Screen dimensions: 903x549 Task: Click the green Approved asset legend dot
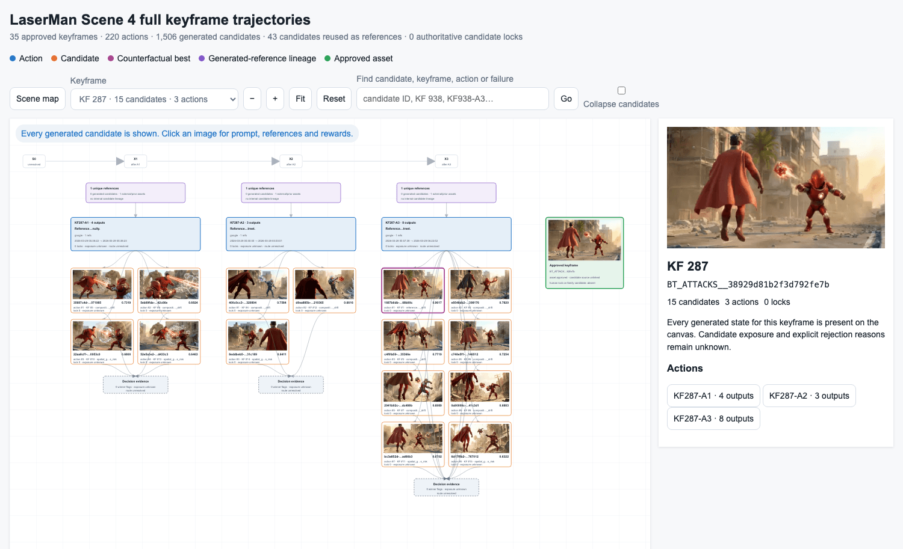click(327, 58)
